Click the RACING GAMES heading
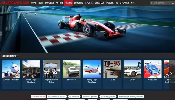Image resolution: width=175 pixels, height=100 pixels. click(x=10, y=56)
